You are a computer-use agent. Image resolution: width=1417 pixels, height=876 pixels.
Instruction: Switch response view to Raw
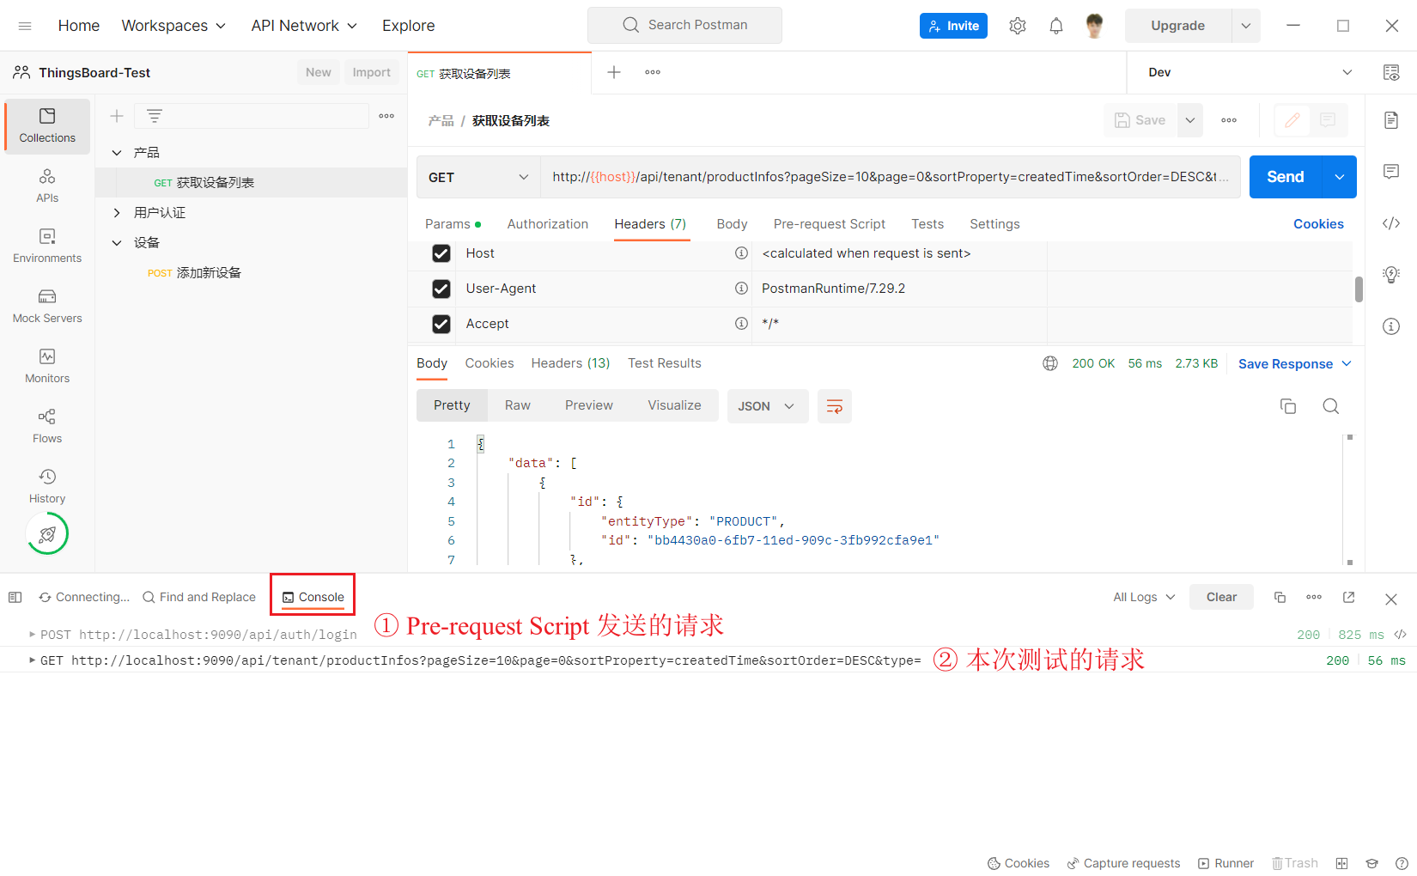518,405
